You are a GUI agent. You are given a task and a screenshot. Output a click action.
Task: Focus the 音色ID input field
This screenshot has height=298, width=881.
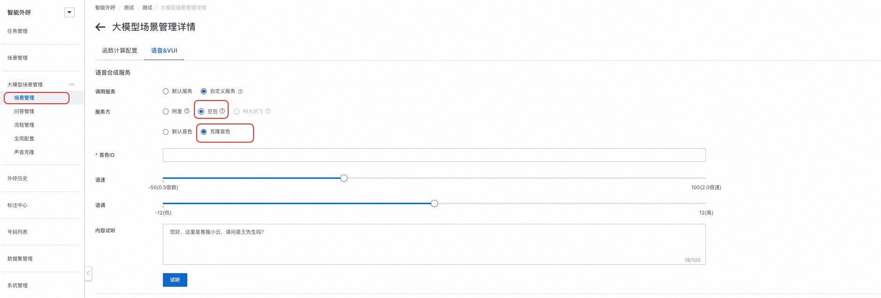[434, 155]
